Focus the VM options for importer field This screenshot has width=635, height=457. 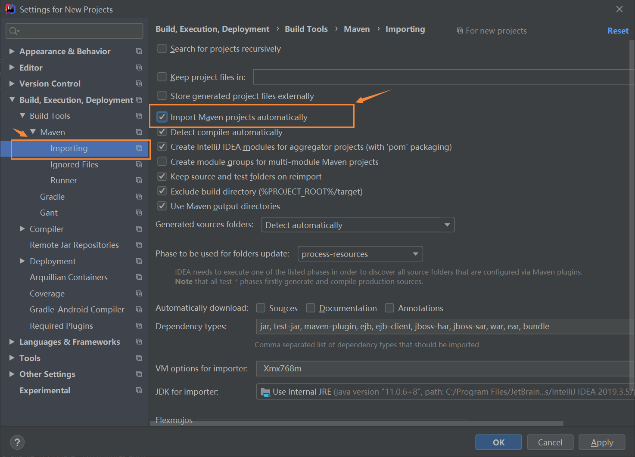pos(445,368)
